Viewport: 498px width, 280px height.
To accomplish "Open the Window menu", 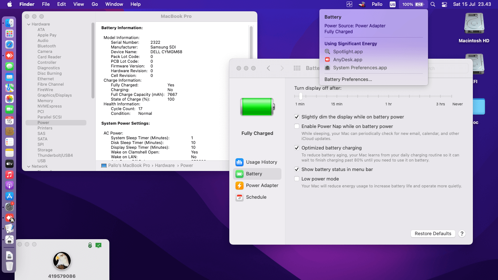I will click(114, 4).
